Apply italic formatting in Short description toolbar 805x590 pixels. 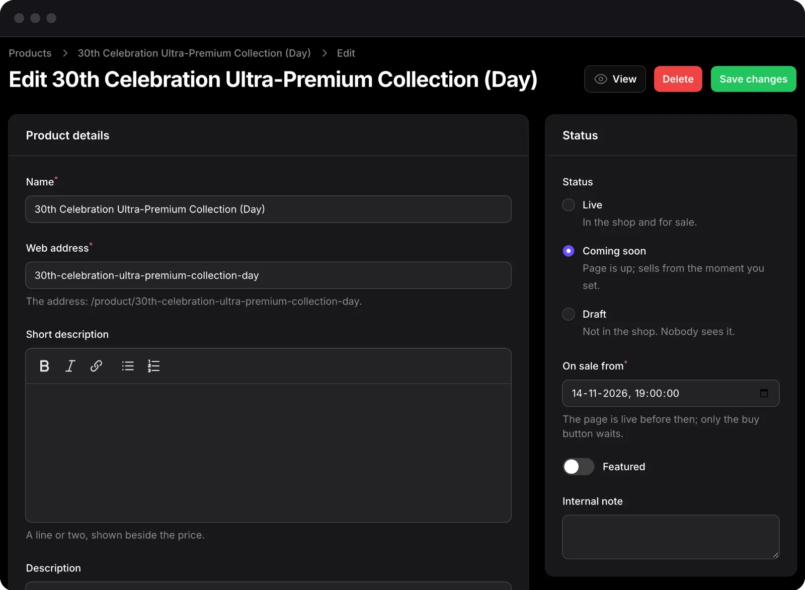pyautogui.click(x=70, y=366)
